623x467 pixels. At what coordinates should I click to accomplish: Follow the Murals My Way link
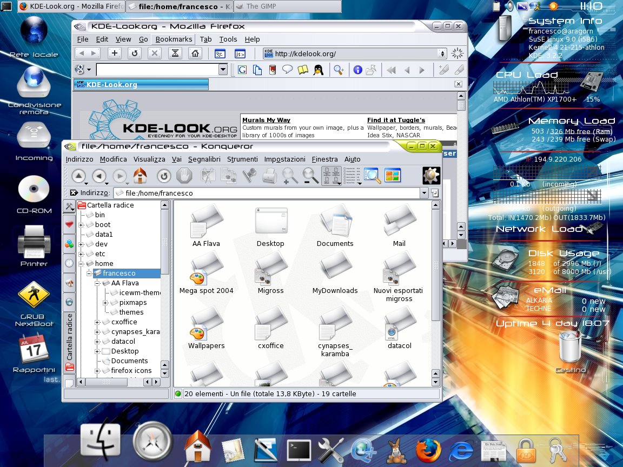(266, 120)
